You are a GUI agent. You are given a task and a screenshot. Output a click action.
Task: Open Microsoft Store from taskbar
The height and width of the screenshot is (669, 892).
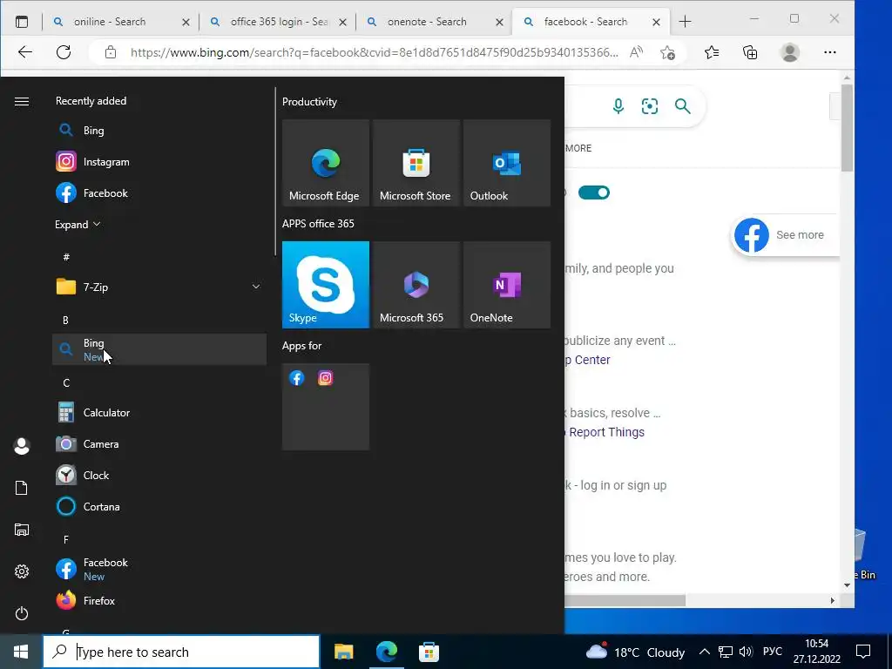[x=429, y=652]
